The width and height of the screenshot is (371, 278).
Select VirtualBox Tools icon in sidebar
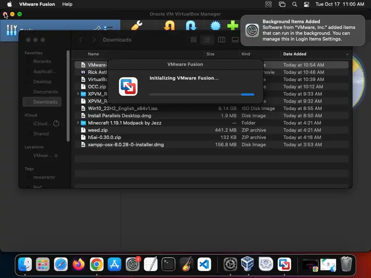click(12, 30)
